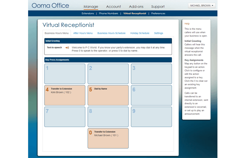Screen dimensions: 237x158
Task: Switch to the After Hours Menu tab
Action: 83,33
